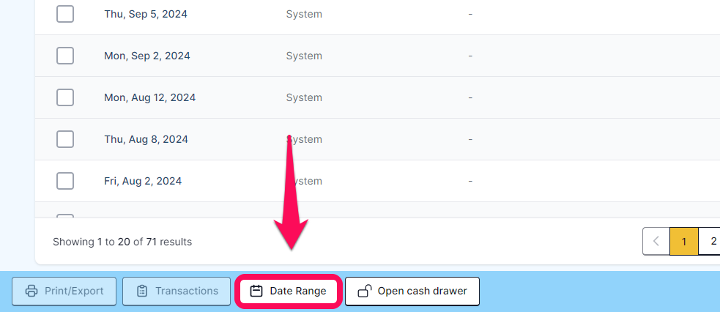
Task: Click the Thu, Aug 8, 2024 date
Action: click(x=146, y=139)
